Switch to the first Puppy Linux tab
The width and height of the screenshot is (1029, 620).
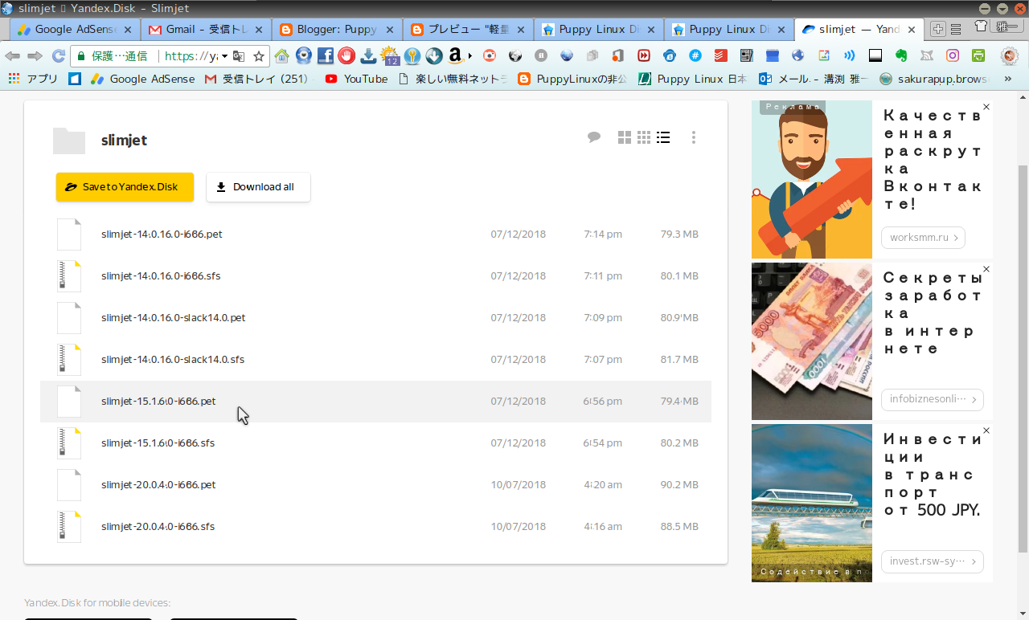(599, 30)
